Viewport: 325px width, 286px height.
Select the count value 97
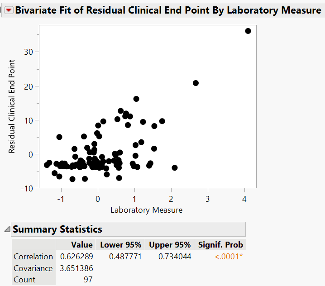pos(88,280)
